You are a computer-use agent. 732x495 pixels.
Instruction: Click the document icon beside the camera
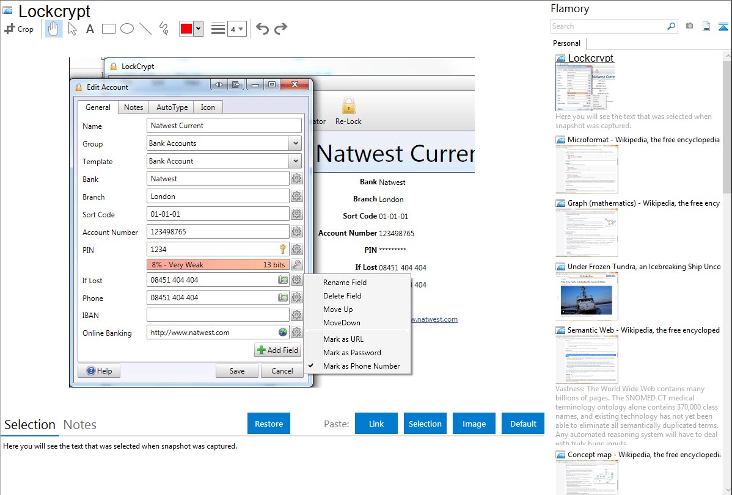(706, 27)
